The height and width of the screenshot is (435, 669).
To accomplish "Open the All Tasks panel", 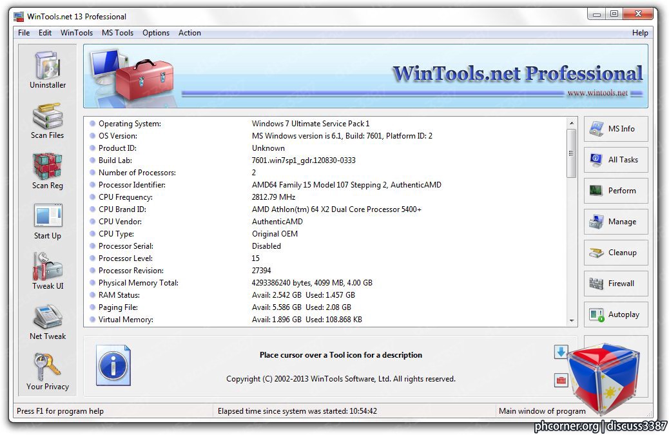I will pyautogui.click(x=616, y=160).
